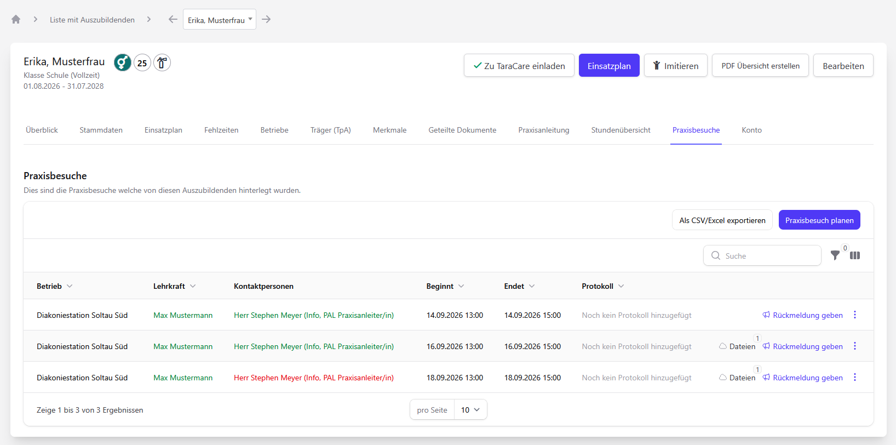Sort the table by the Beginnt column
The height and width of the screenshot is (445, 896).
pyautogui.click(x=445, y=286)
